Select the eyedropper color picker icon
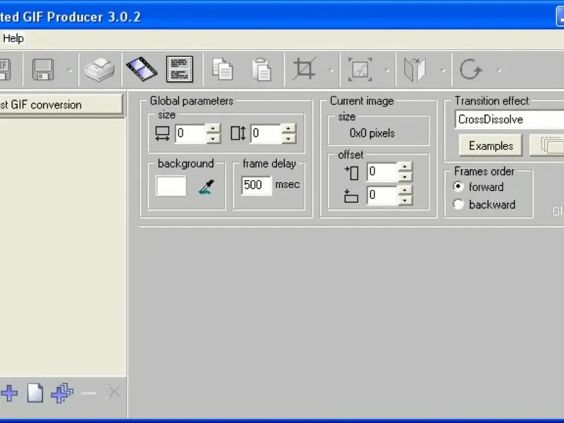The width and height of the screenshot is (564, 423). [x=207, y=187]
